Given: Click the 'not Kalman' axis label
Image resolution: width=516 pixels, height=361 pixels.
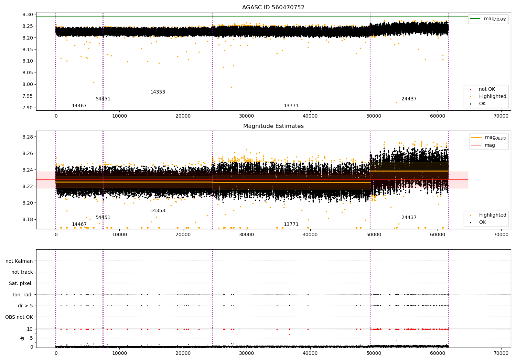Looking at the screenshot, I should [19, 261].
